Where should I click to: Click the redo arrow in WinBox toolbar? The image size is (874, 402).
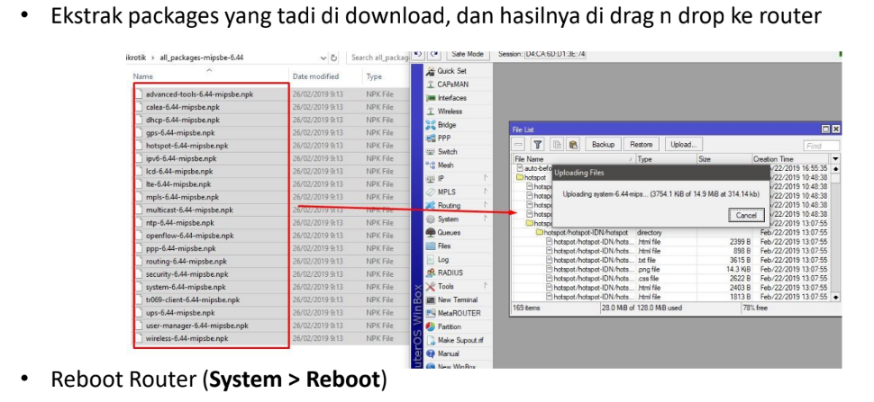click(x=435, y=54)
